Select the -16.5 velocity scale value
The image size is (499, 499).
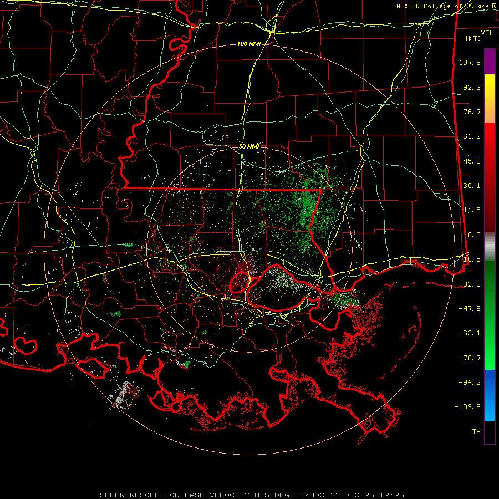click(x=470, y=259)
